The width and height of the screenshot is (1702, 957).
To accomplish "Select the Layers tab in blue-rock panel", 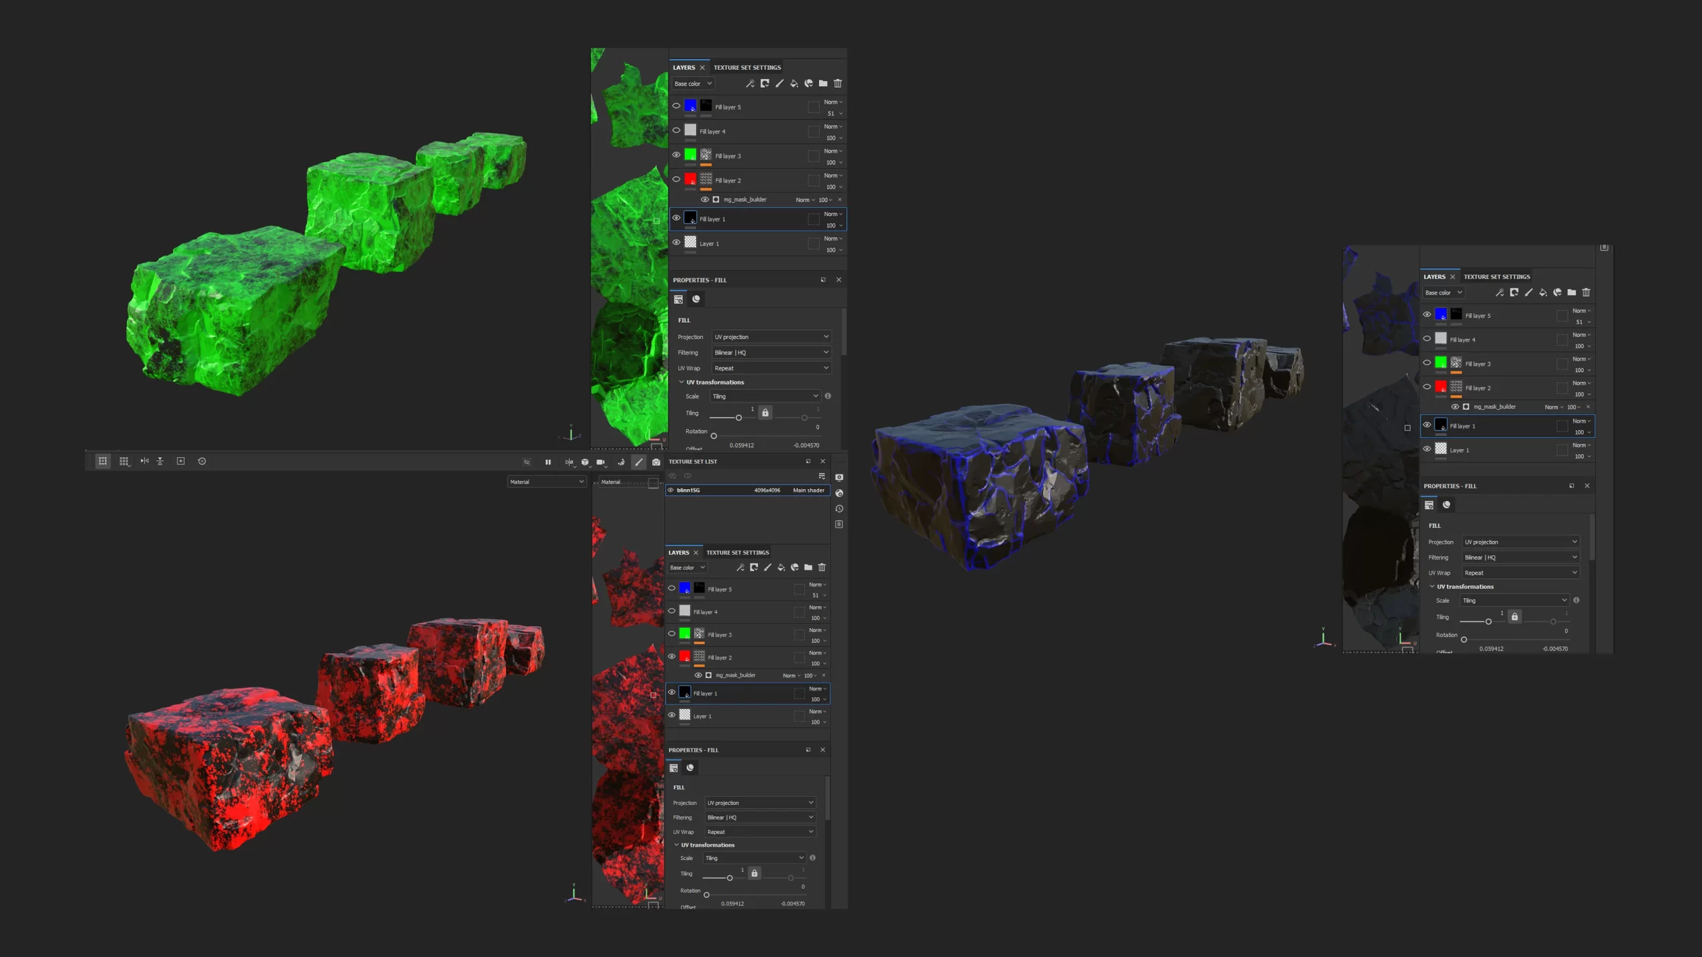I will click(x=1434, y=277).
